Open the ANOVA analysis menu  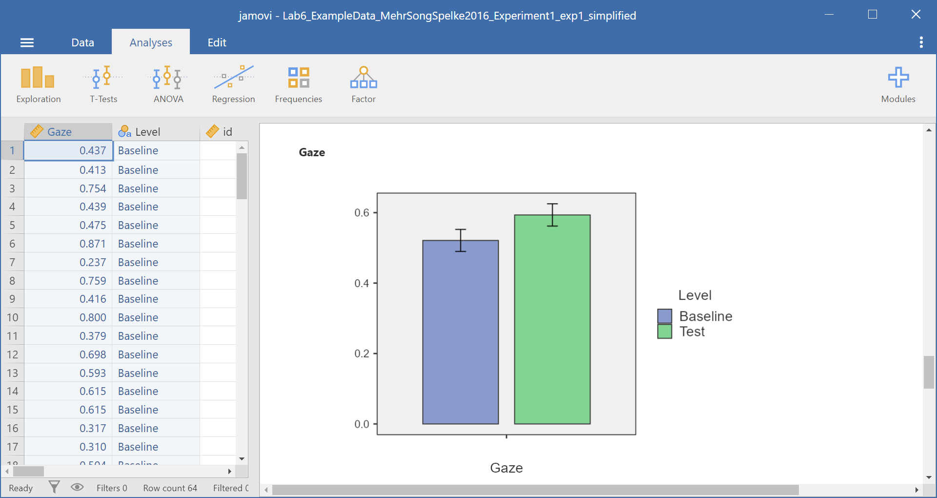coord(168,85)
